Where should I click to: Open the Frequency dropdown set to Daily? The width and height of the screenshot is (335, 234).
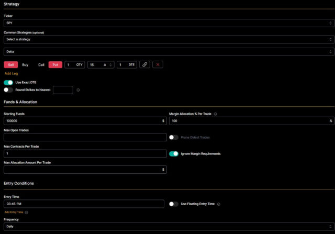click(x=167, y=228)
